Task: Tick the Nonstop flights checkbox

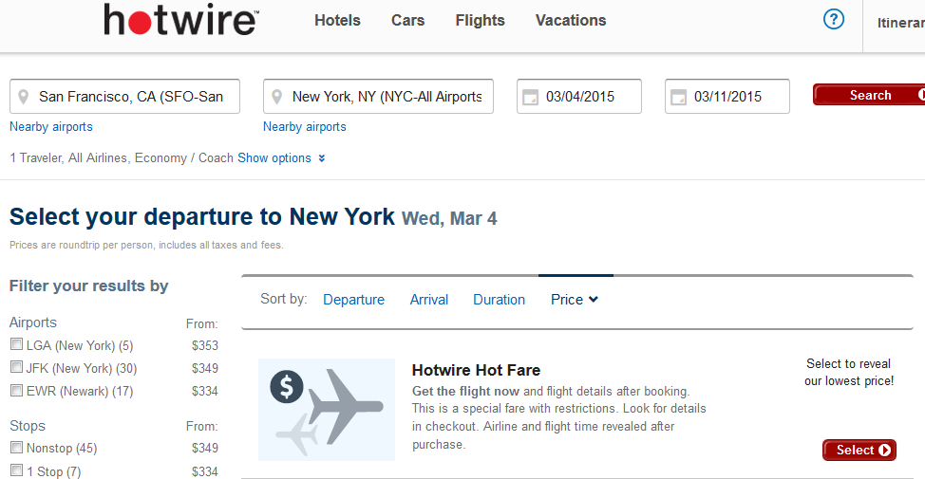Action: (x=16, y=448)
